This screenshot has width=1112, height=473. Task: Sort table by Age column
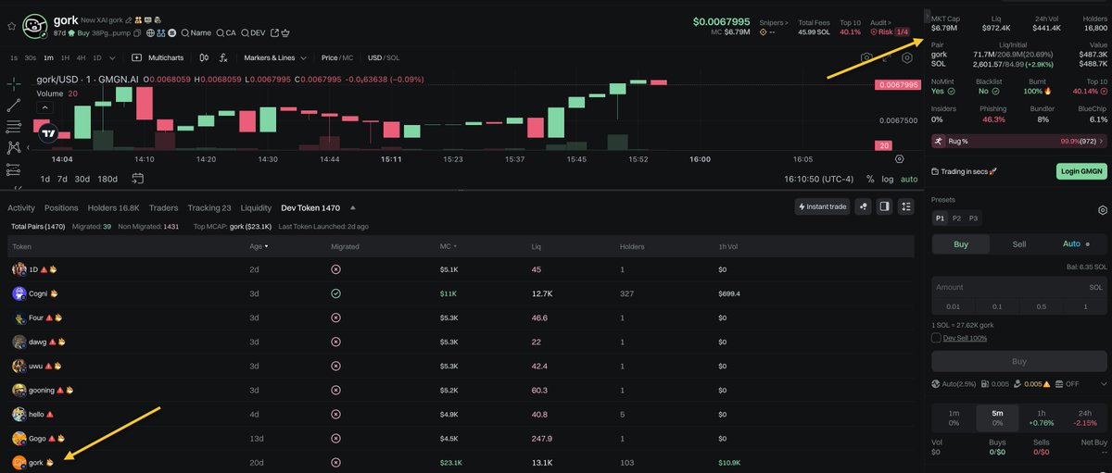click(x=259, y=246)
